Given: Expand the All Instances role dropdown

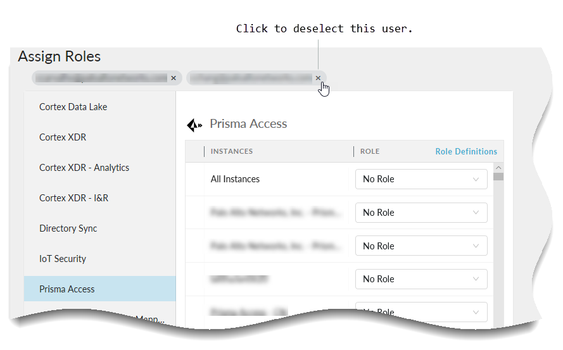Looking at the screenshot, I should click(421, 179).
